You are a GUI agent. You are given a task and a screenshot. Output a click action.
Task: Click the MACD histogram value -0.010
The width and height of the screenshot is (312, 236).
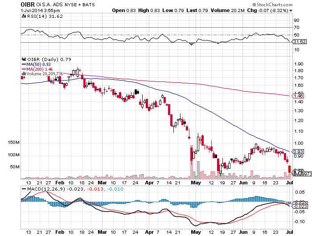[115, 189]
